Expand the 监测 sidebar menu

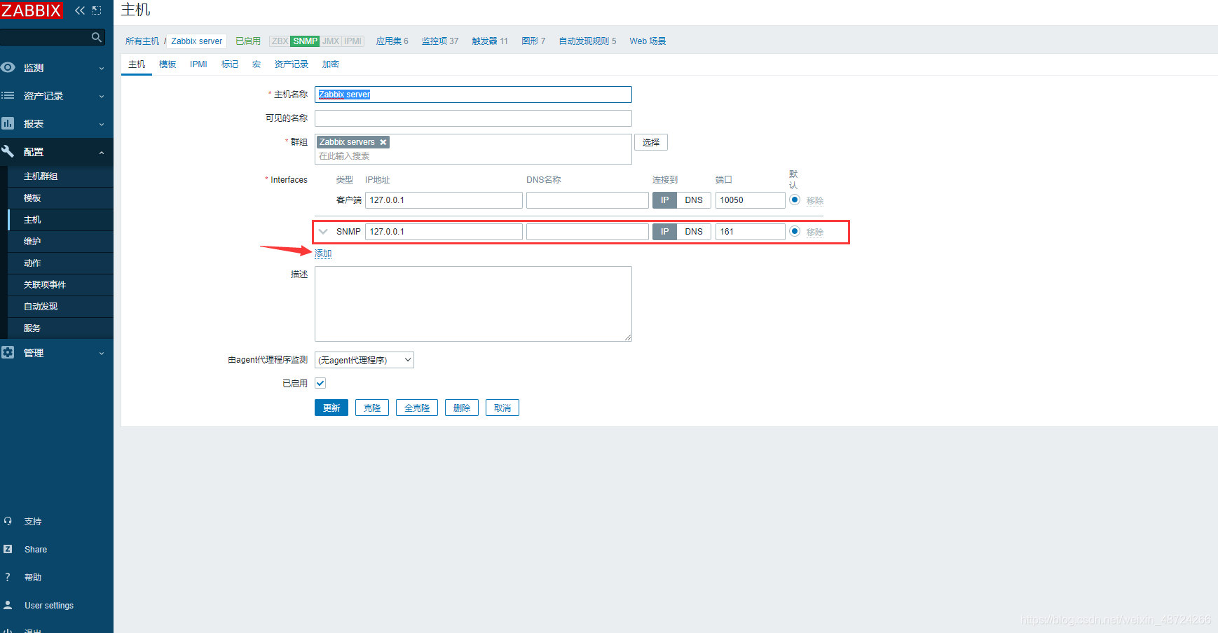[x=57, y=68]
